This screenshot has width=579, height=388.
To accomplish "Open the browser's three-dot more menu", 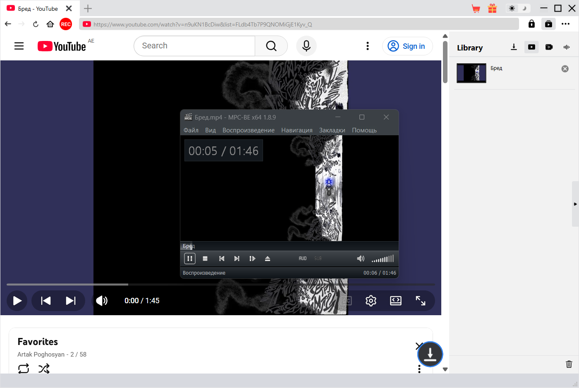I will tap(566, 24).
